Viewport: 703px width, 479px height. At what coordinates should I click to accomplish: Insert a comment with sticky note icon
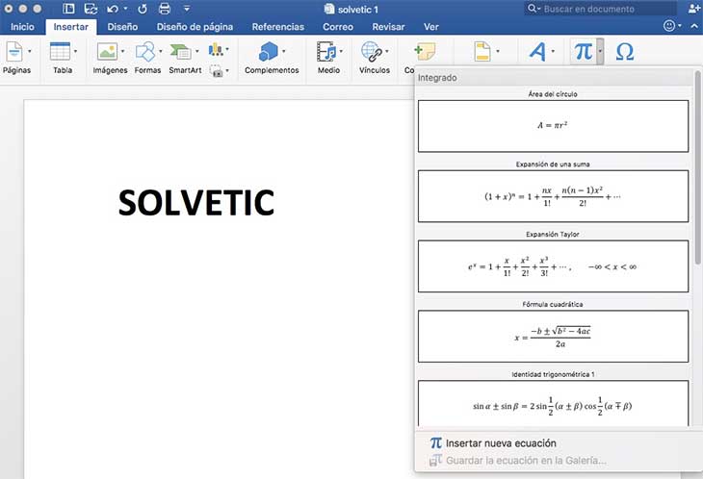[x=425, y=52]
